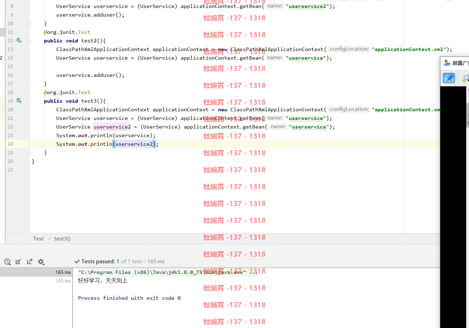Click the @org.junit.Test annotation on line 18
Screen dimensions: 469x328
[67, 92]
